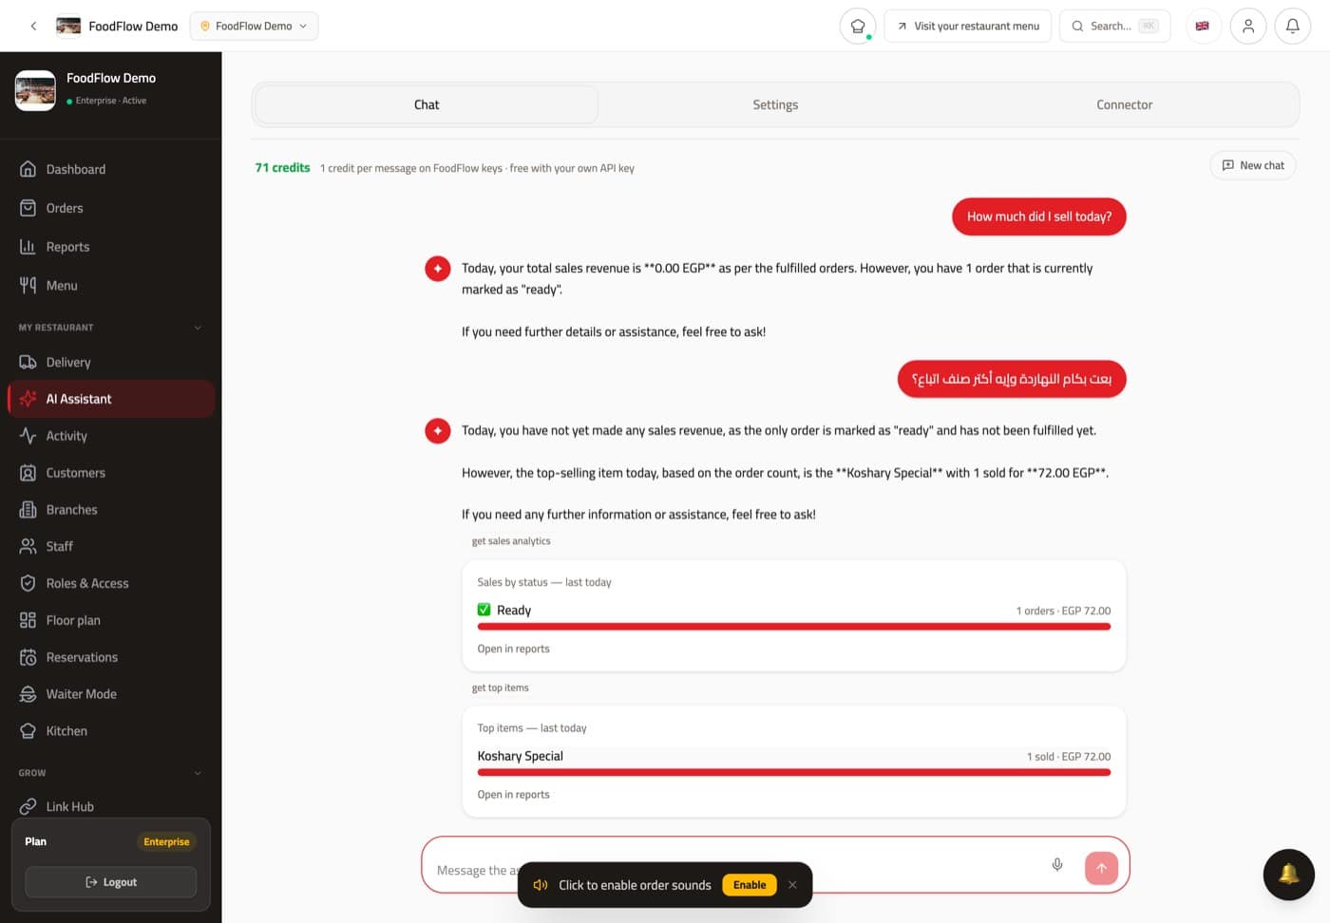
Task: Switch to the Chat tab
Action: point(427,104)
